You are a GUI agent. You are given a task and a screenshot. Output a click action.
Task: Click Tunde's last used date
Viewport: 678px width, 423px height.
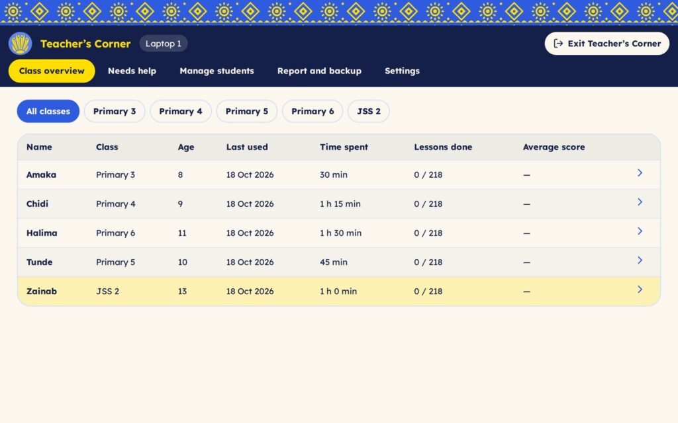[250, 262]
